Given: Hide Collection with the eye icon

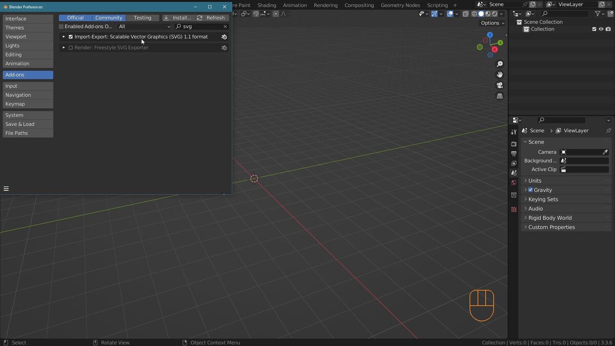Looking at the screenshot, I should [601, 29].
